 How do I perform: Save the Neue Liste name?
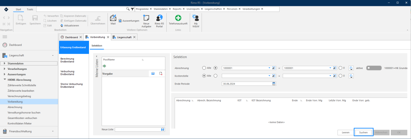[163, 129]
